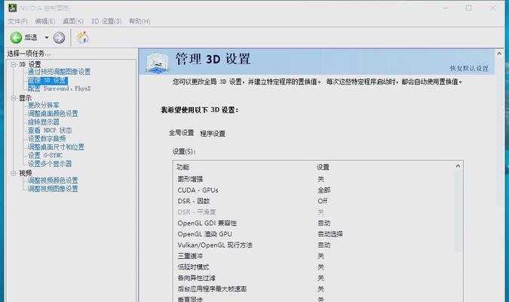
Task: Select 后台应用程序最大帧速率 row
Action: 315,289
